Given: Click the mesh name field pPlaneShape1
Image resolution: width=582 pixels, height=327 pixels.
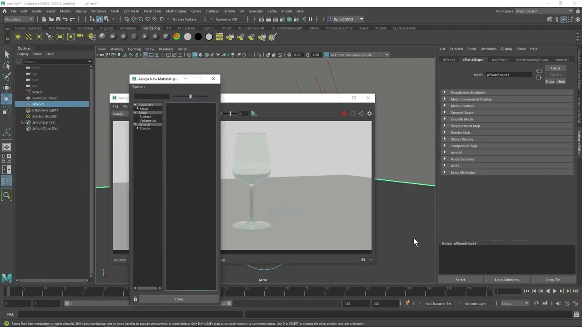Looking at the screenshot, I should (509, 74).
